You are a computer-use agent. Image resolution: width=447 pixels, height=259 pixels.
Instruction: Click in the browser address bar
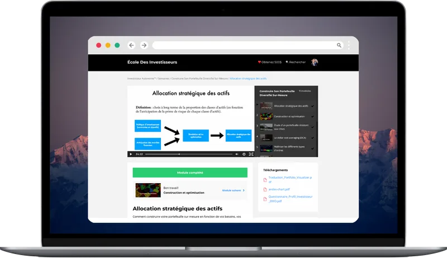click(x=248, y=45)
